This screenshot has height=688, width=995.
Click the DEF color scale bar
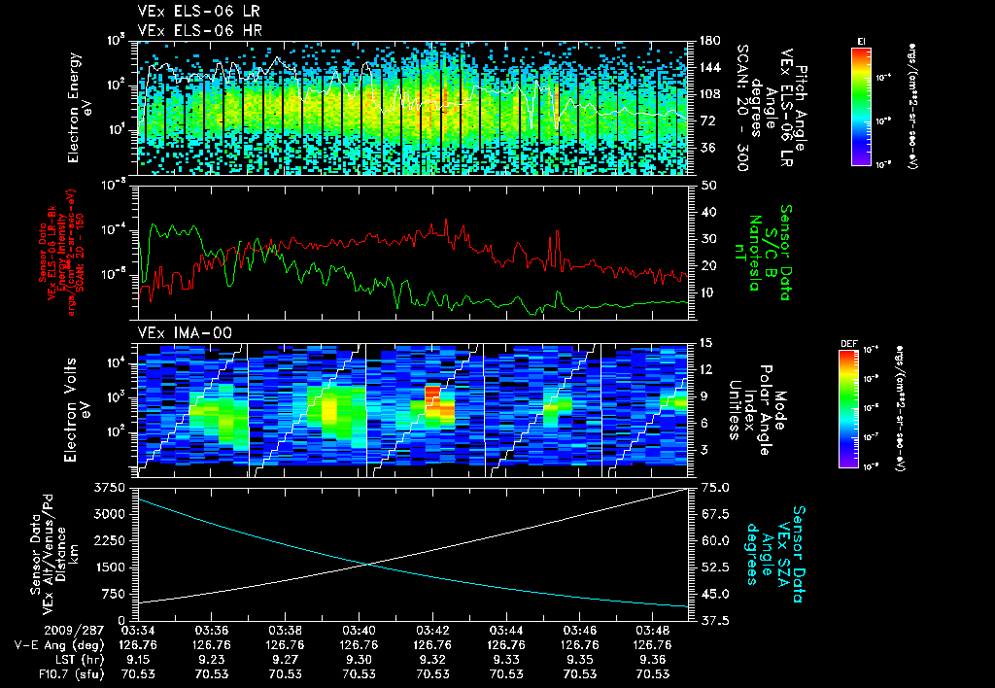pyautogui.click(x=848, y=409)
